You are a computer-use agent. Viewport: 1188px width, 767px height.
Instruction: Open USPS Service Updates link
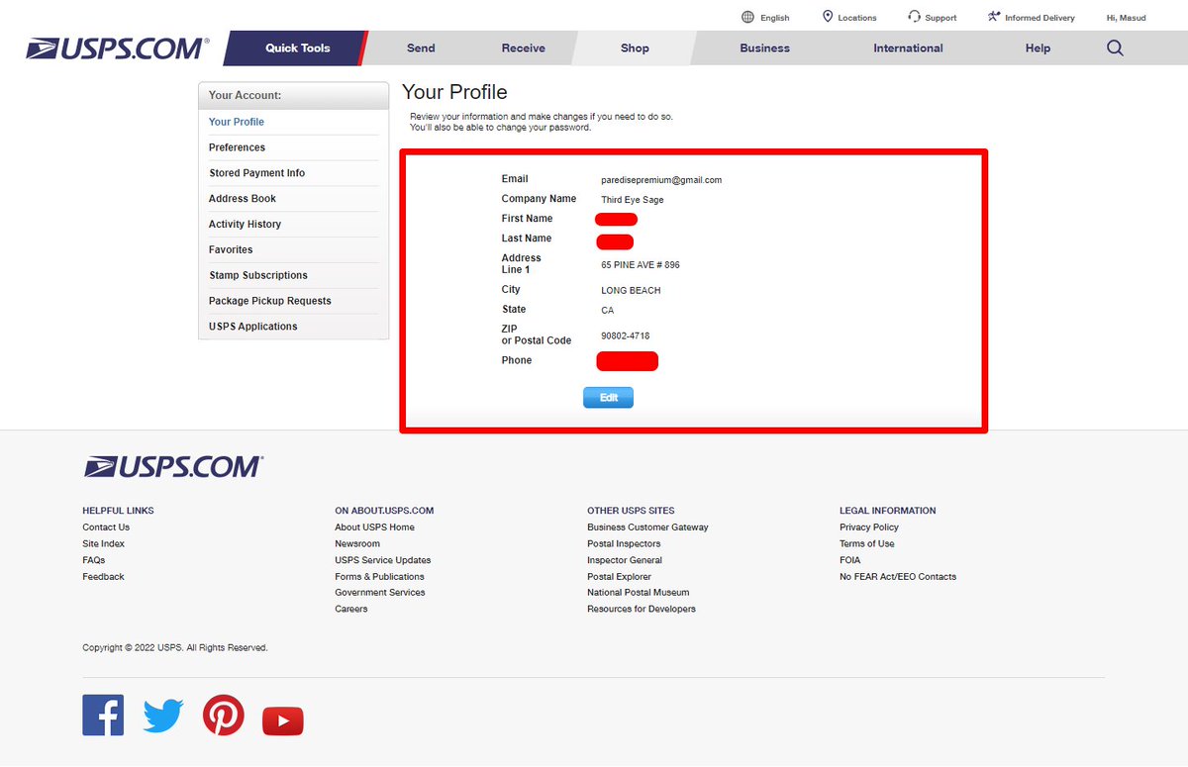coord(383,560)
